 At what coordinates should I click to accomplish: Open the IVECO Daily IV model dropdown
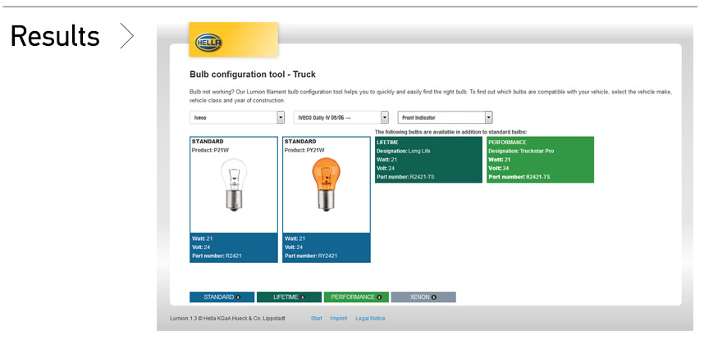[x=341, y=117]
